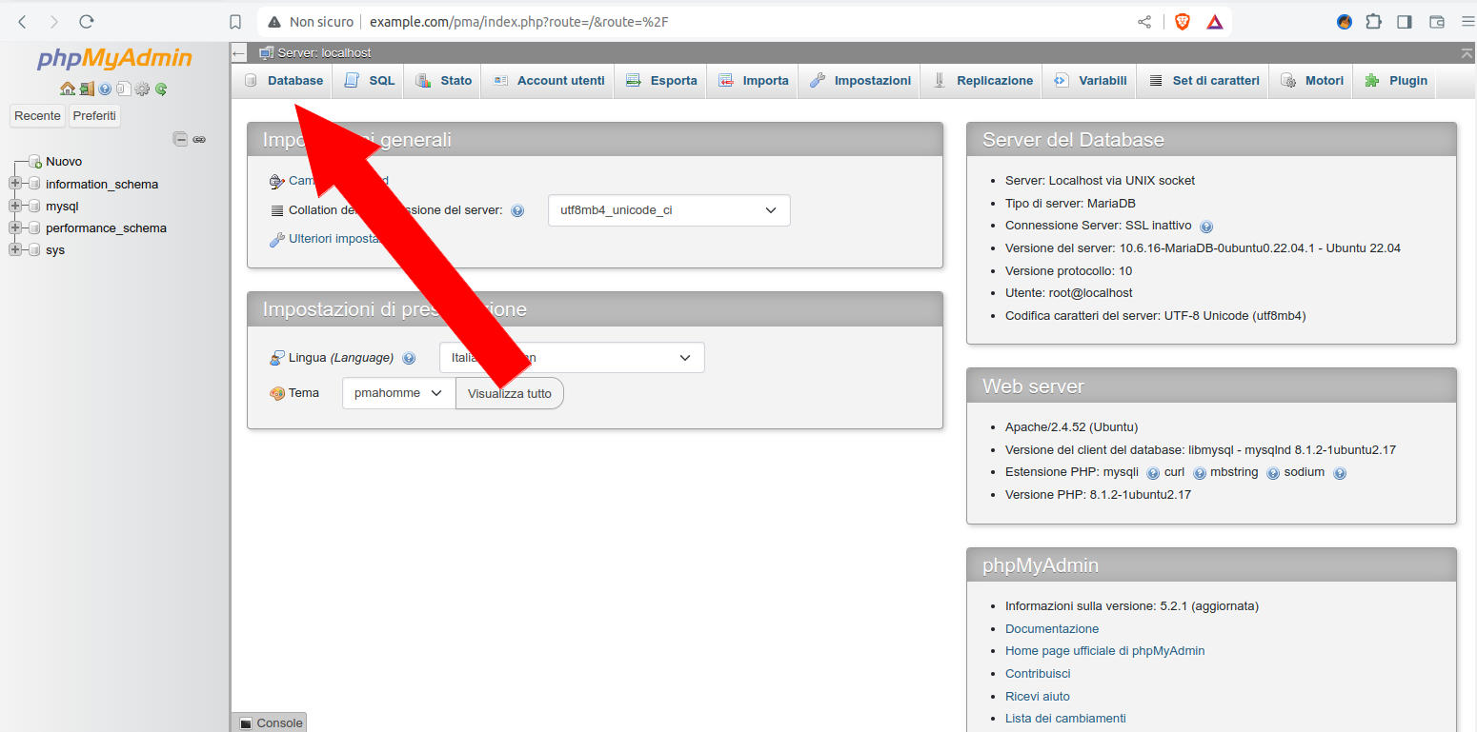The image size is (1477, 732).
Task: Click the chain link icon in sidebar
Action: click(199, 139)
